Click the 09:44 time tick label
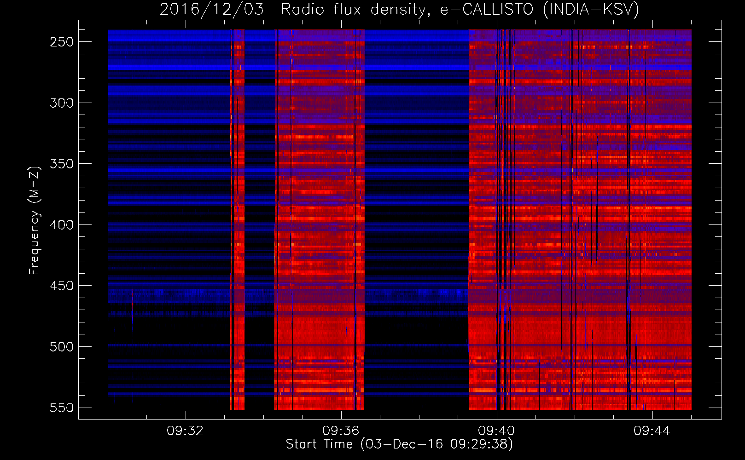 [x=652, y=431]
